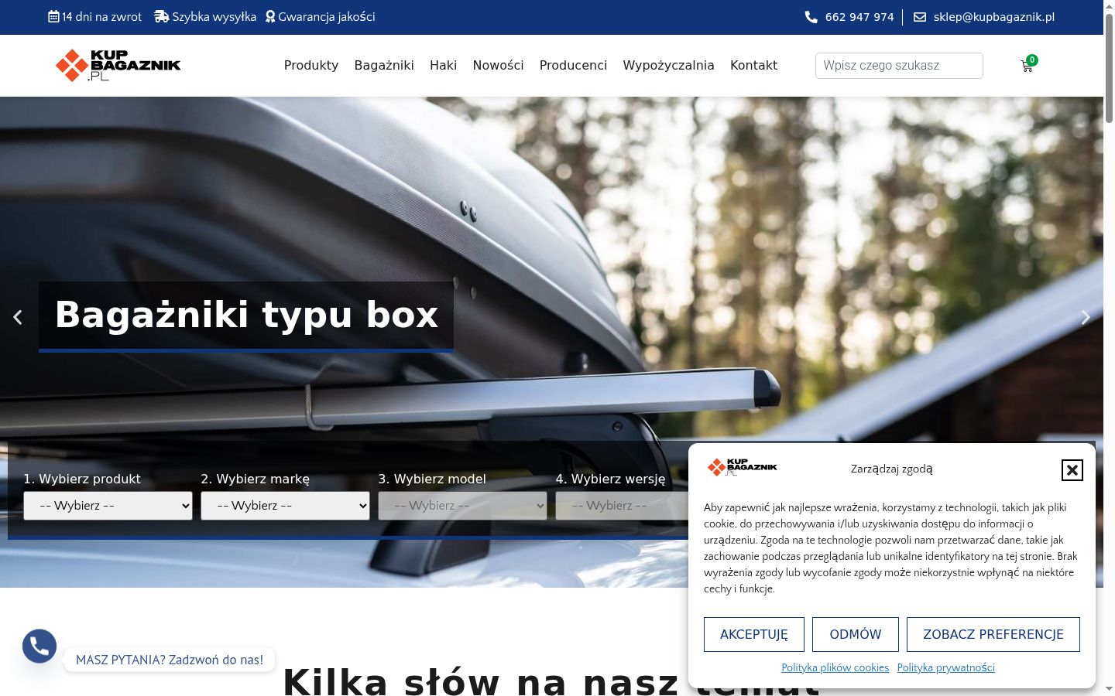Click the phone handset icon in top bar
The image size is (1115, 696).
[811, 17]
